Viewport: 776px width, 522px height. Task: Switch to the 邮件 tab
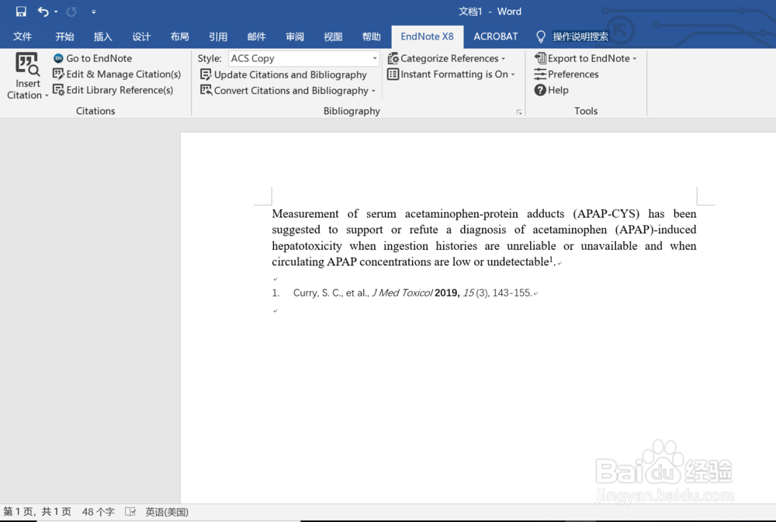256,36
